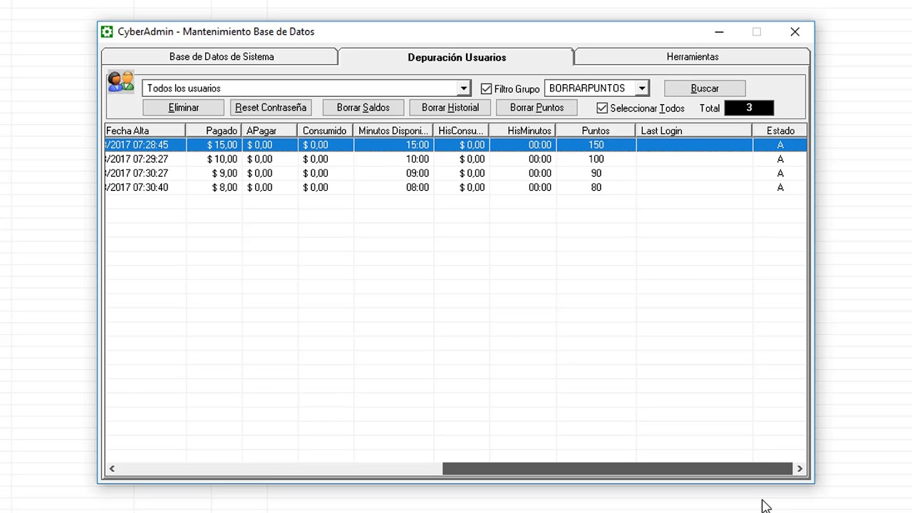Screen dimensions: 912x513
Task: Click the HisMinutos column header
Action: [x=522, y=131]
